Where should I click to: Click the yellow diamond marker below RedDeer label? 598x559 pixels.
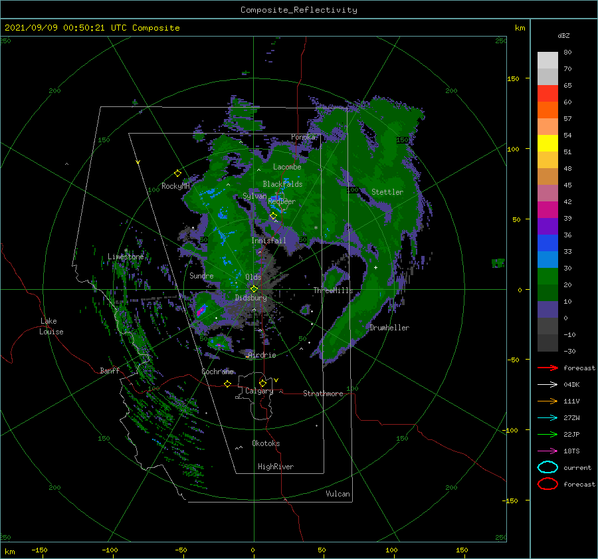[273, 216]
